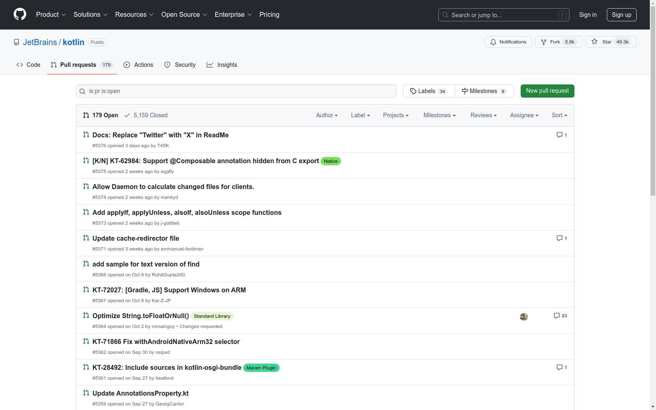
Task: Click the milestone signpost icon
Action: tap(465, 91)
